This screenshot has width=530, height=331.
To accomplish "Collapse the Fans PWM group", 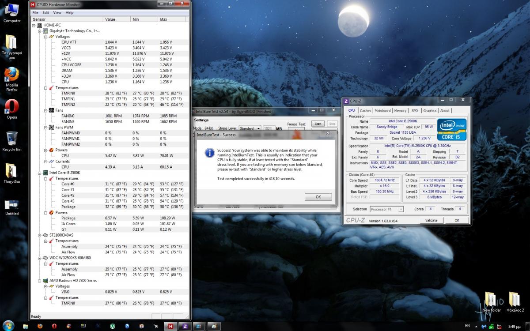I will point(45,127).
